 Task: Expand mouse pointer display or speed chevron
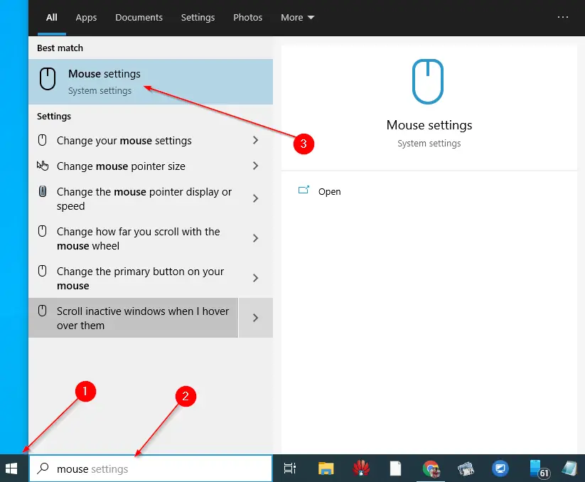coord(256,198)
